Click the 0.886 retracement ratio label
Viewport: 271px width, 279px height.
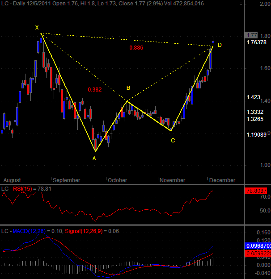(x=136, y=48)
